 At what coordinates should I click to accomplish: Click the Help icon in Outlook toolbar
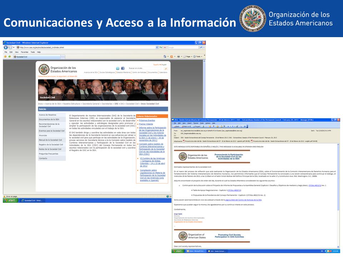[x=245, y=126]
